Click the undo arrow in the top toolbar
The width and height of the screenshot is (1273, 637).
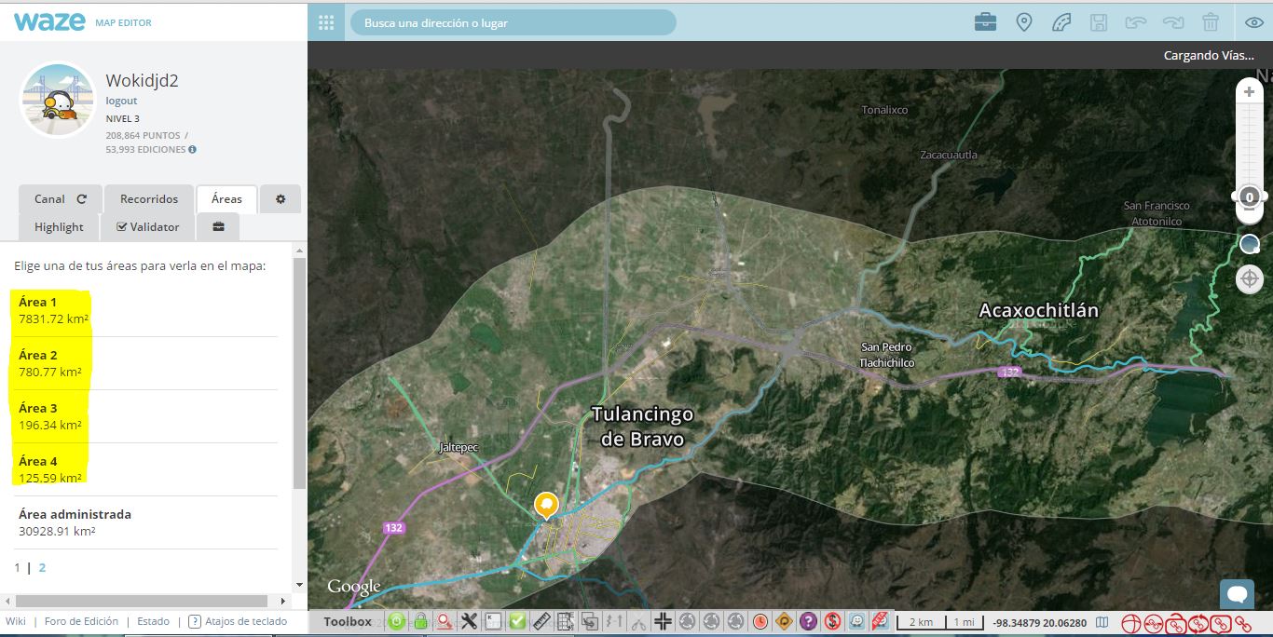(1136, 21)
